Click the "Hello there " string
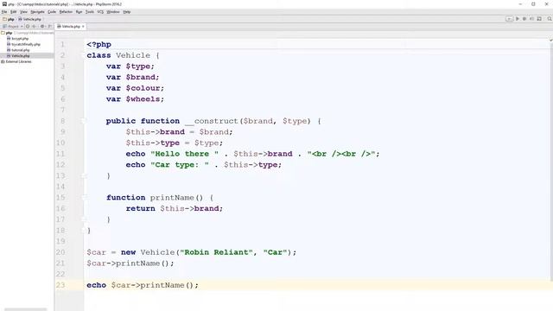 click(x=185, y=154)
